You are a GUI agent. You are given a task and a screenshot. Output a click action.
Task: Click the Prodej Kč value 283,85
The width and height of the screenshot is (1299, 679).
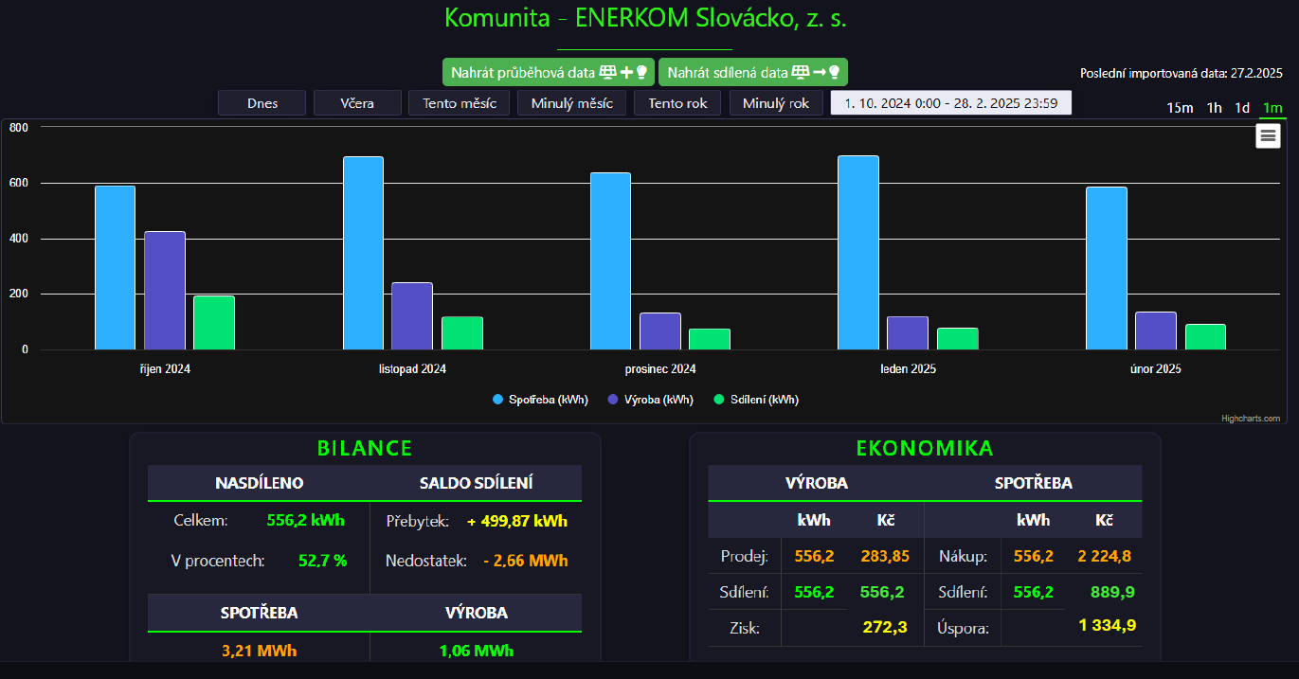[x=885, y=556]
